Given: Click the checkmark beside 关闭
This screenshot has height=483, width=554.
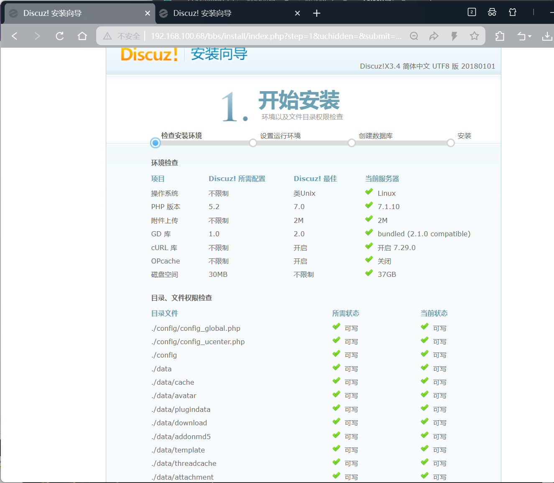Looking at the screenshot, I should pos(369,260).
